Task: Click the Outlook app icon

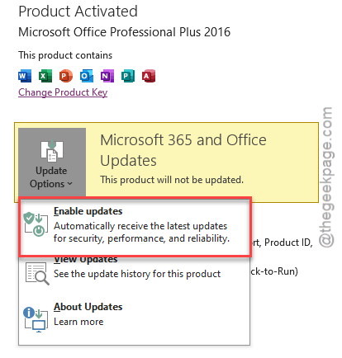Action: point(87,76)
